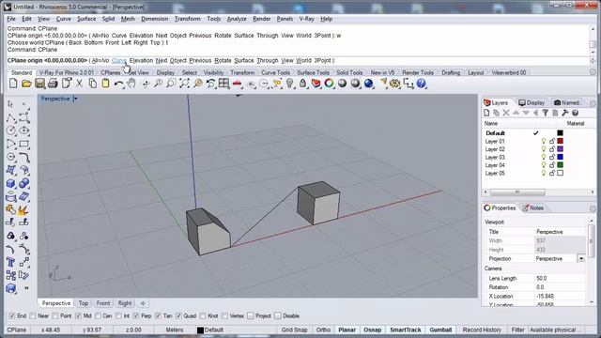Click the World option in command line
This screenshot has width=601, height=338.
point(303,60)
